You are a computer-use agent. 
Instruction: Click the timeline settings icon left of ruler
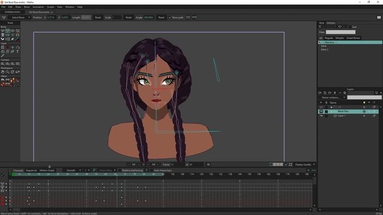pyautogui.click(x=2, y=174)
